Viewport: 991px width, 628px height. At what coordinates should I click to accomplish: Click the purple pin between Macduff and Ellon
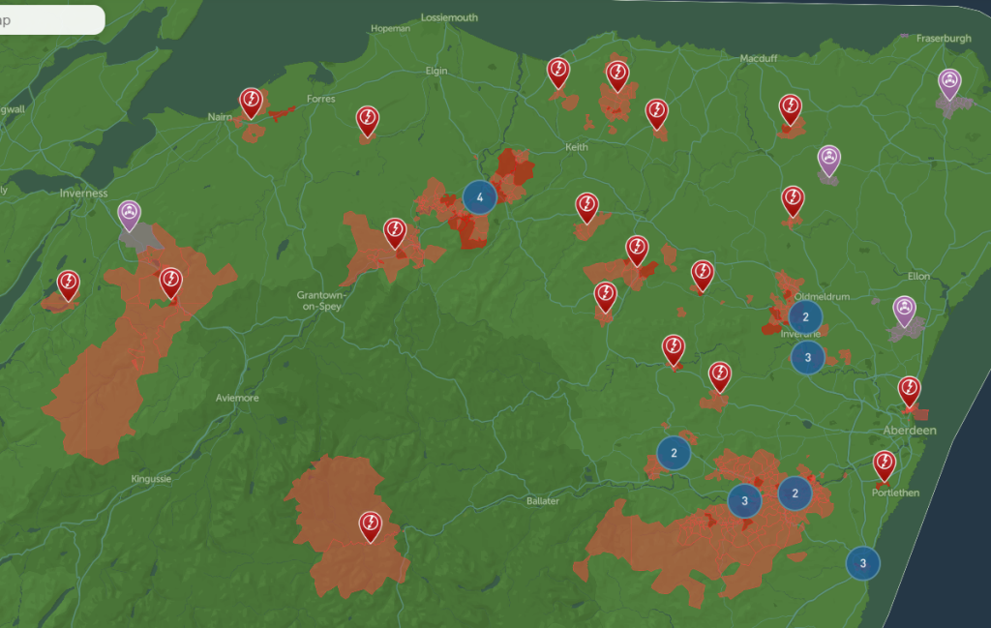coord(828,159)
